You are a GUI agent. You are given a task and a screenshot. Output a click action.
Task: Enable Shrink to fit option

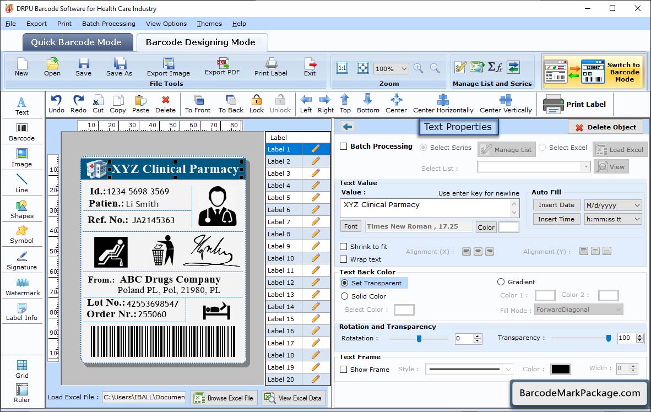pyautogui.click(x=343, y=247)
